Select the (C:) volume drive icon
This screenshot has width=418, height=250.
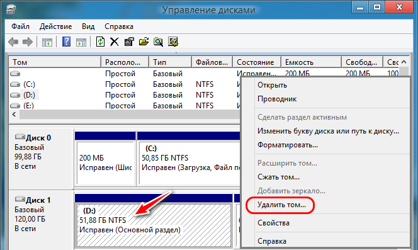(x=15, y=84)
